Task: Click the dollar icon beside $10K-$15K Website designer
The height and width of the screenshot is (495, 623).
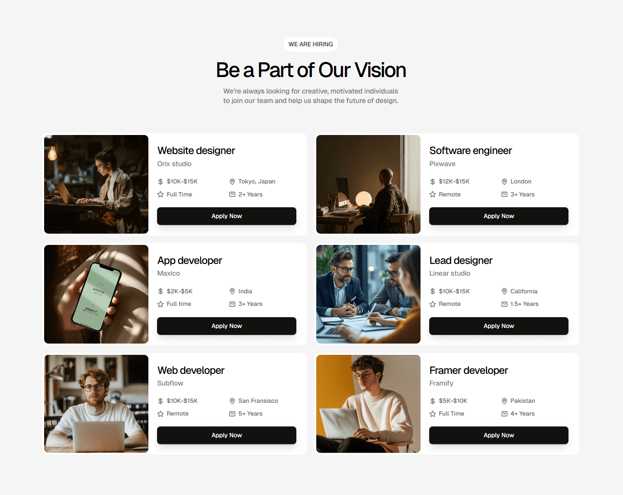Action: 161,182
